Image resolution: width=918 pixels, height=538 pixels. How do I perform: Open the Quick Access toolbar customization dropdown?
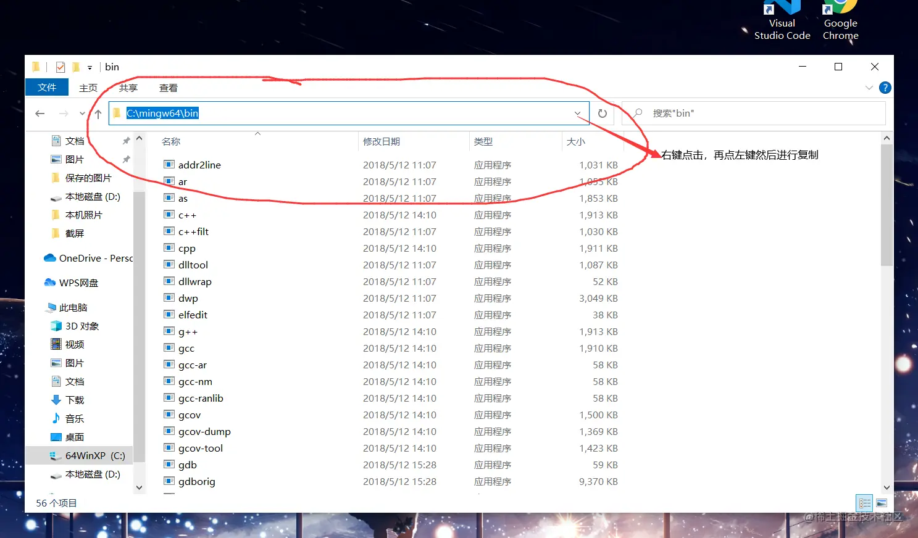[88, 67]
